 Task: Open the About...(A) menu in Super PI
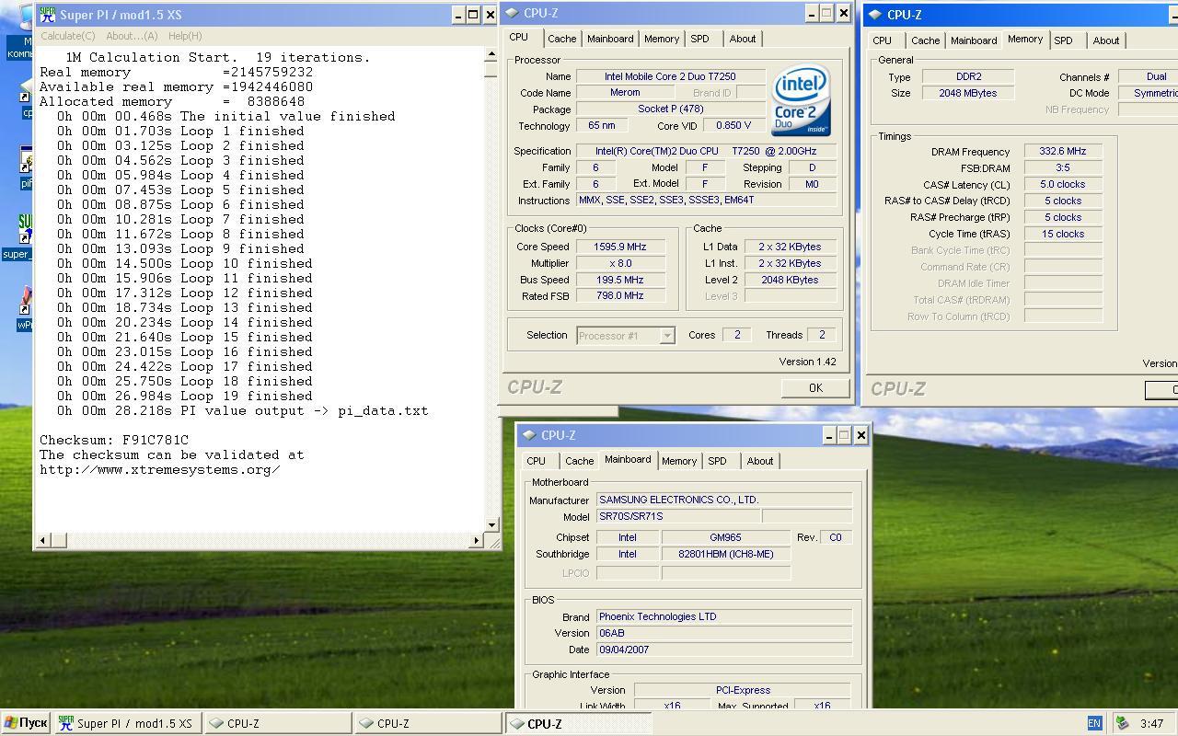coord(132,36)
